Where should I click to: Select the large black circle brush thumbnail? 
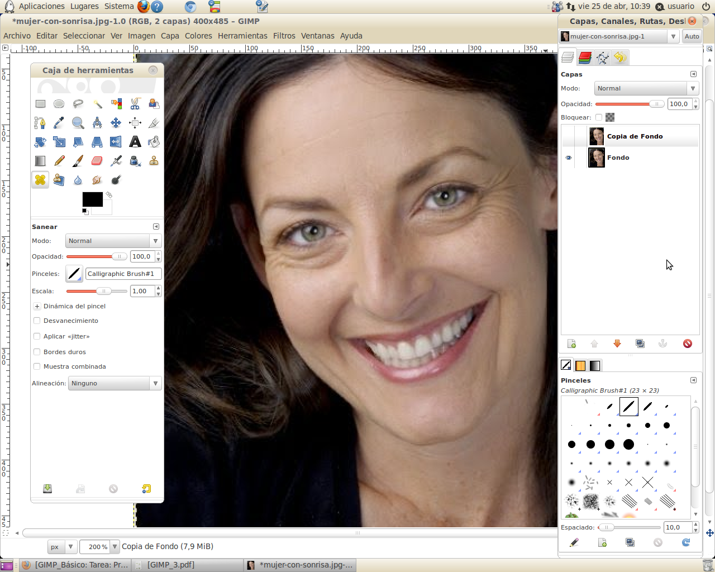[628, 444]
